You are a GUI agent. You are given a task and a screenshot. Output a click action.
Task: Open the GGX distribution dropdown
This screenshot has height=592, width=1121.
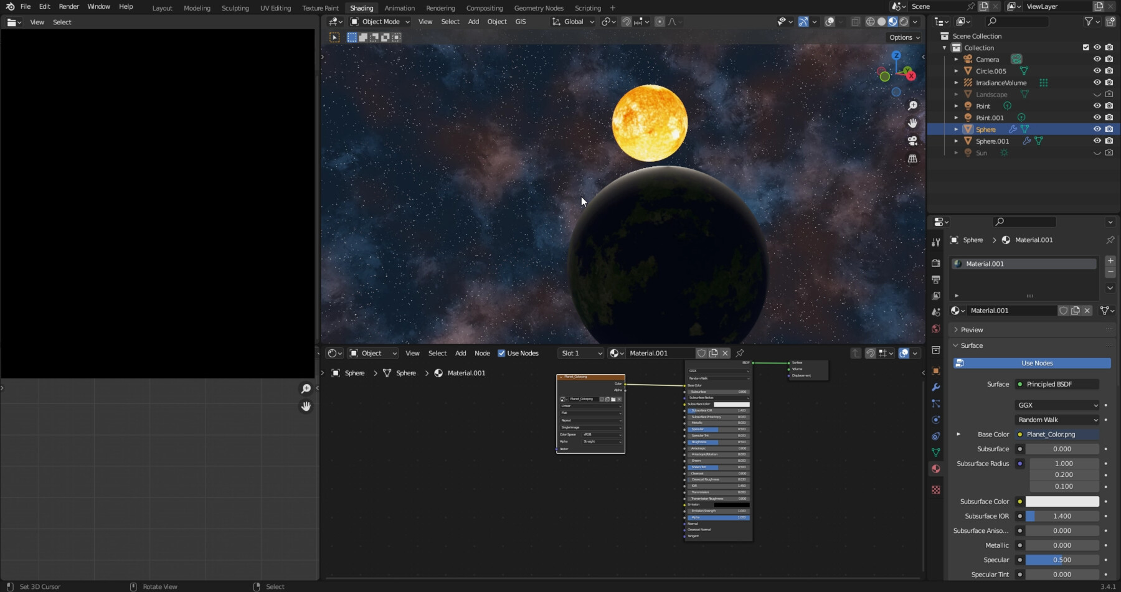[x=1057, y=405]
